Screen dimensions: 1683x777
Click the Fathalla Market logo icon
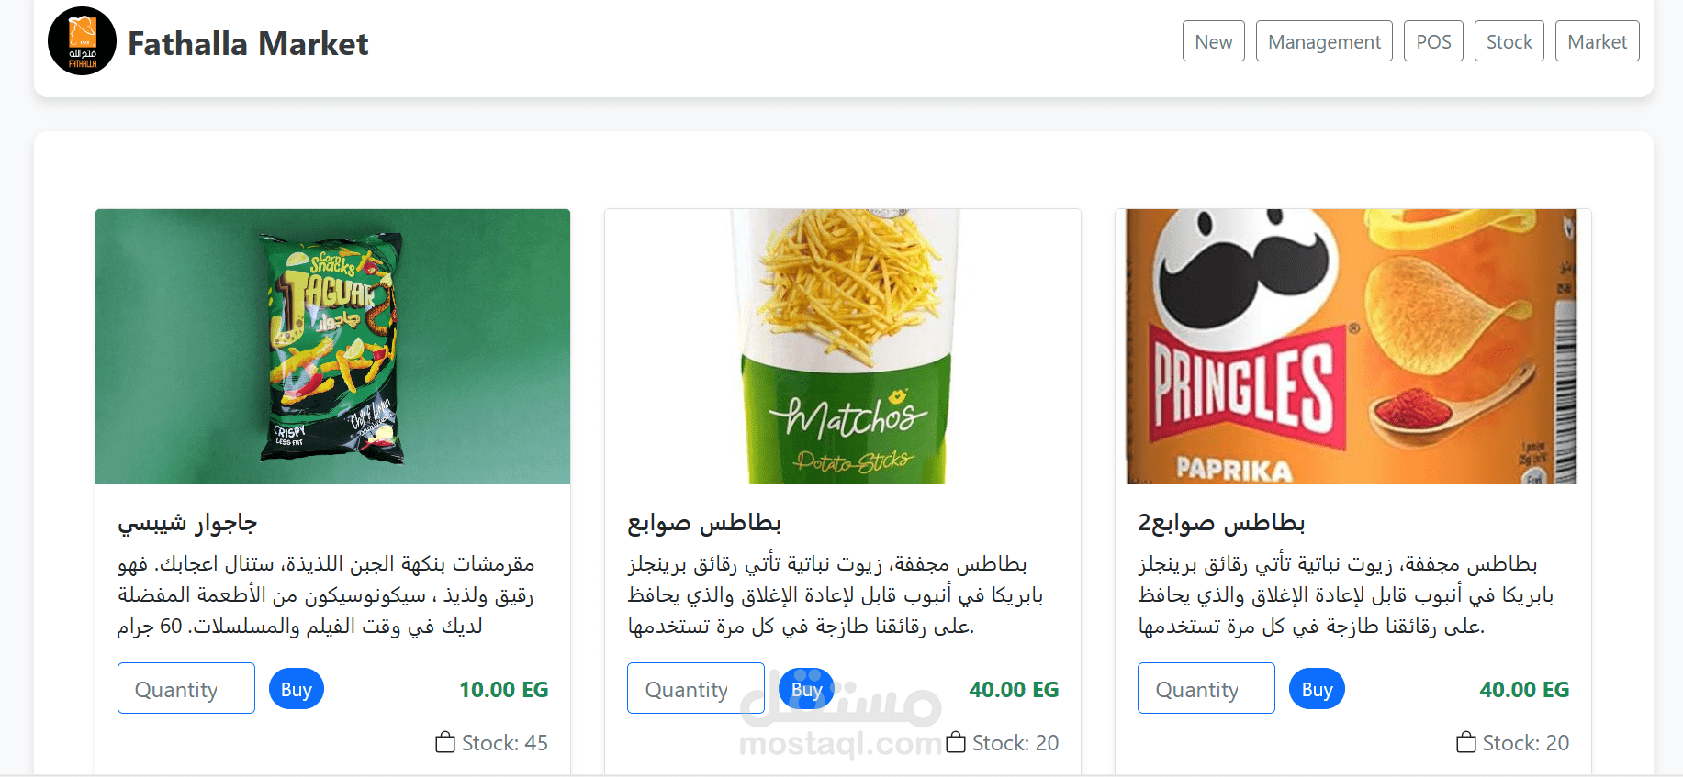point(82,41)
